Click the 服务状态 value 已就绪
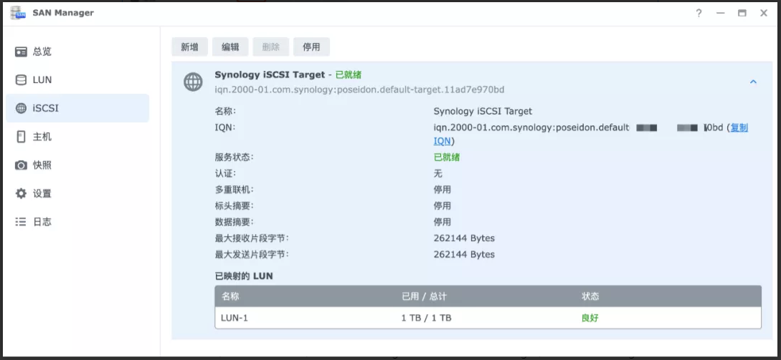The height and width of the screenshot is (360, 781). (x=447, y=157)
